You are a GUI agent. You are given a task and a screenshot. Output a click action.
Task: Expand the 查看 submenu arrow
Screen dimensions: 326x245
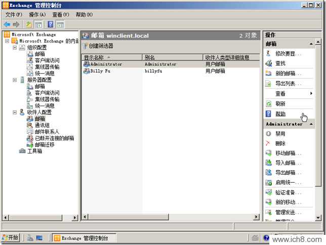[x=311, y=93]
